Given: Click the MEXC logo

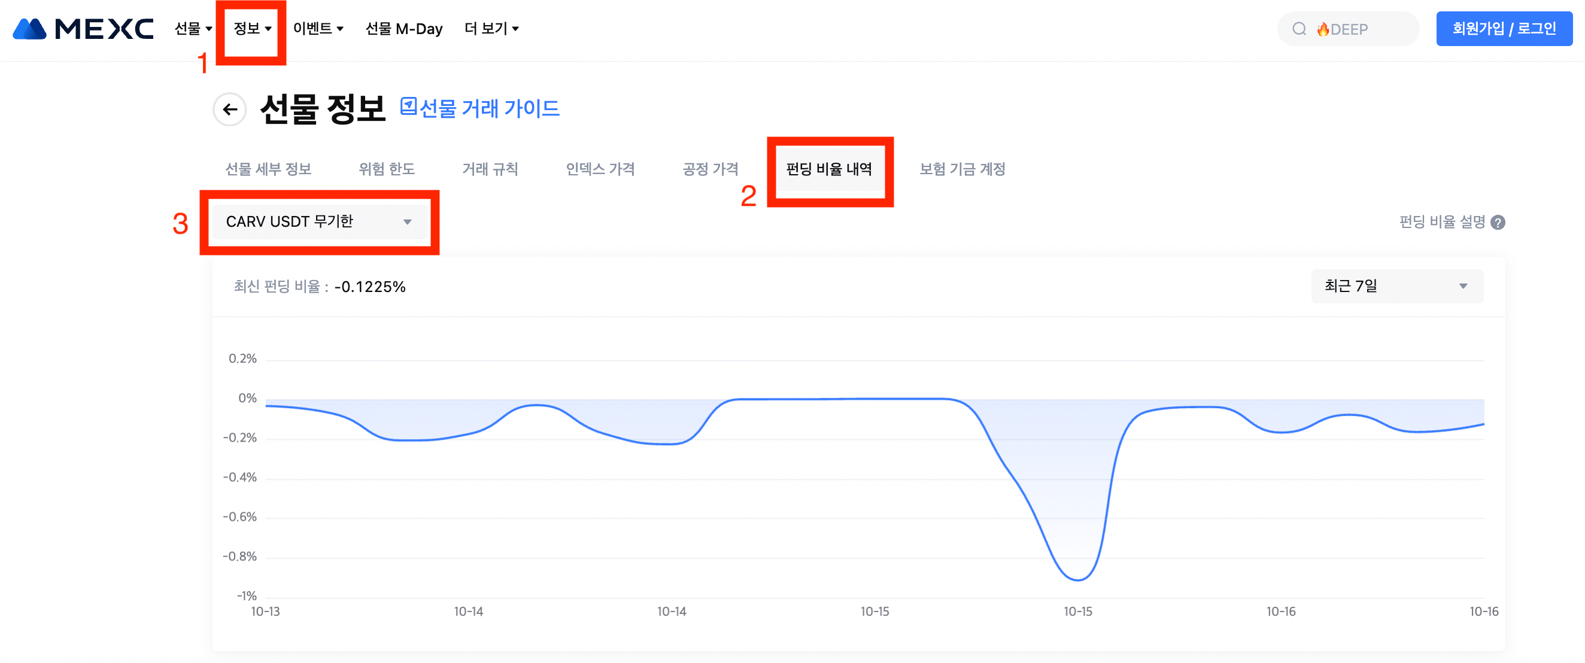Looking at the screenshot, I should [83, 29].
